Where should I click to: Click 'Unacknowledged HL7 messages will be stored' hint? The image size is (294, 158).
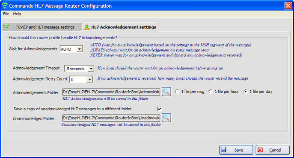point(111,124)
